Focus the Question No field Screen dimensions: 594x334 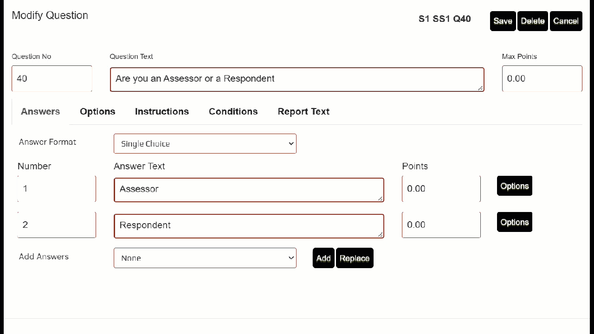tap(52, 78)
